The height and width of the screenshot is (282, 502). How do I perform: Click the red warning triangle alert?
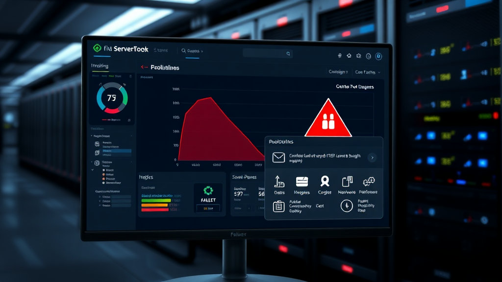328,118
